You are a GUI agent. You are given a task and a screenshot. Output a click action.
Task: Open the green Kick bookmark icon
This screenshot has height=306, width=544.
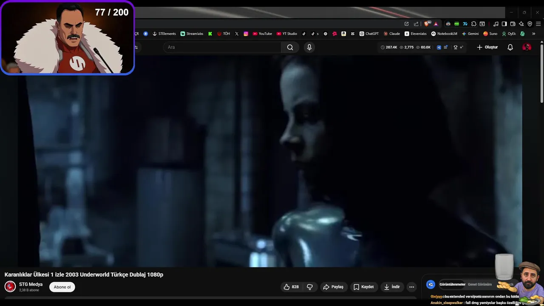(210, 34)
